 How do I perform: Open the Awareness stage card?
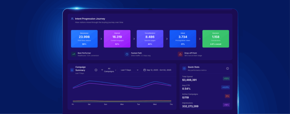(84, 39)
